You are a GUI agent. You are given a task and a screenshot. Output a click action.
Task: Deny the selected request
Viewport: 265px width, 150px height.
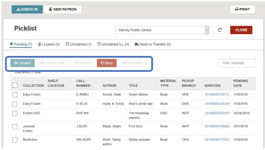click(107, 63)
